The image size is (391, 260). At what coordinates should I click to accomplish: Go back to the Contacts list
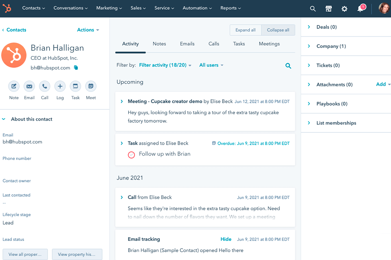click(14, 30)
